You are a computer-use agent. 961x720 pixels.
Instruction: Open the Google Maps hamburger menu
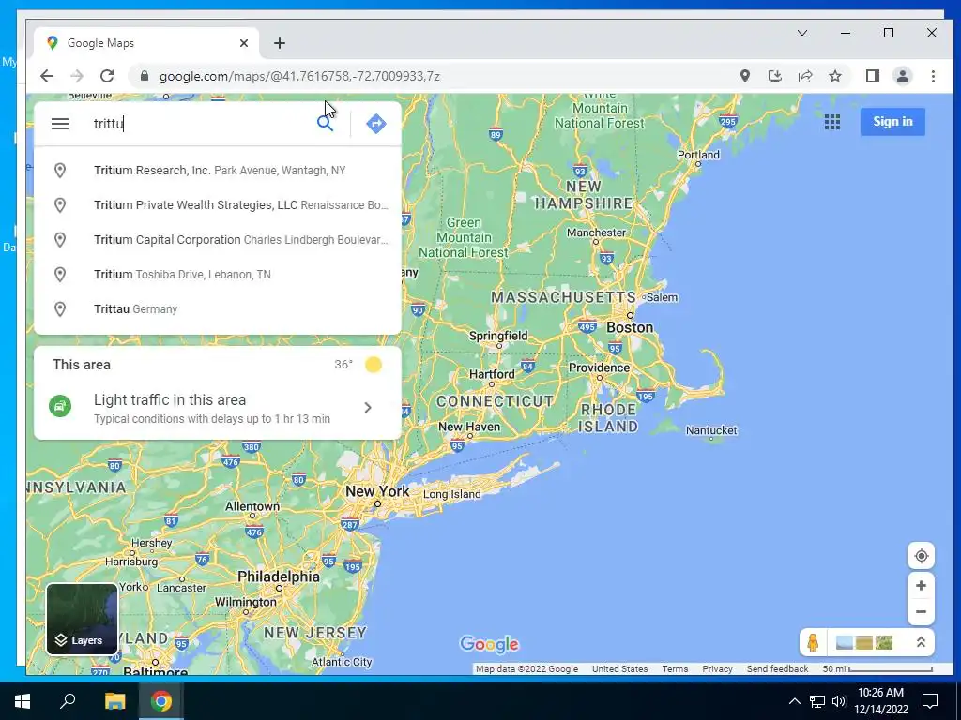[60, 124]
